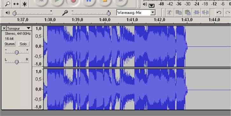The width and height of the screenshot is (231, 116).
Task: Click timeline ruler at 1:43,0
Action: tap(187, 20)
